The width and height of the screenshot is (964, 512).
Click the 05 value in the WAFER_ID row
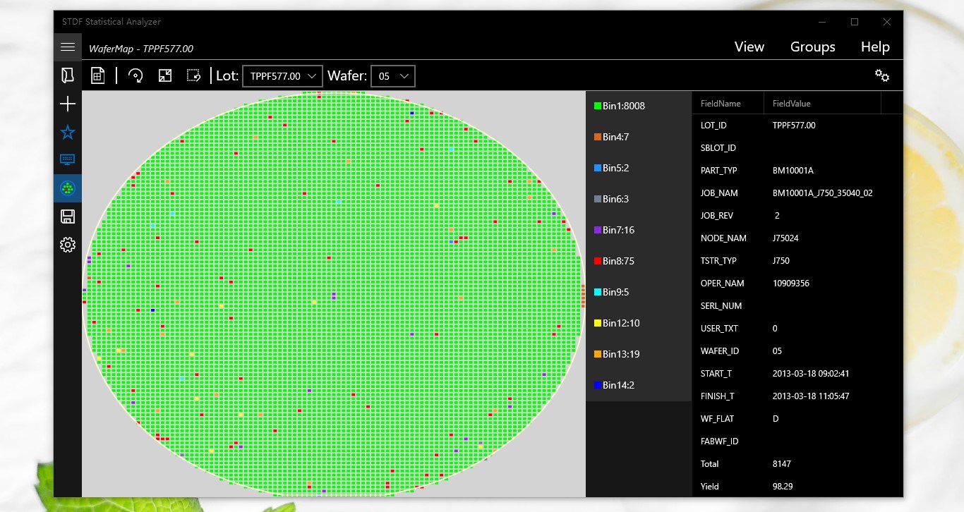pos(778,351)
